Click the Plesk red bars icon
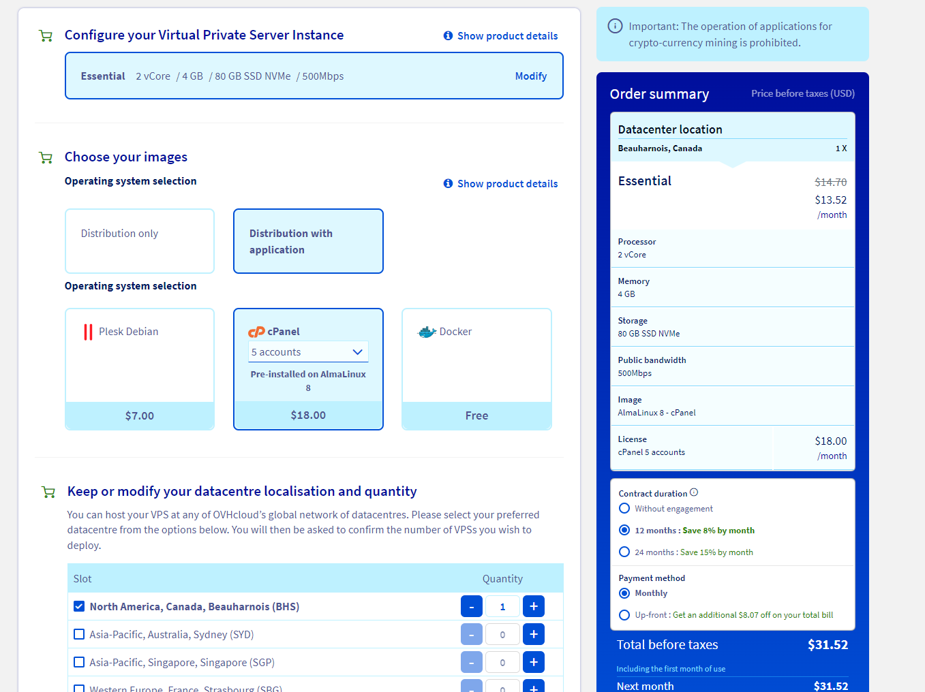Screen dimensions: 925x692 click(x=88, y=332)
